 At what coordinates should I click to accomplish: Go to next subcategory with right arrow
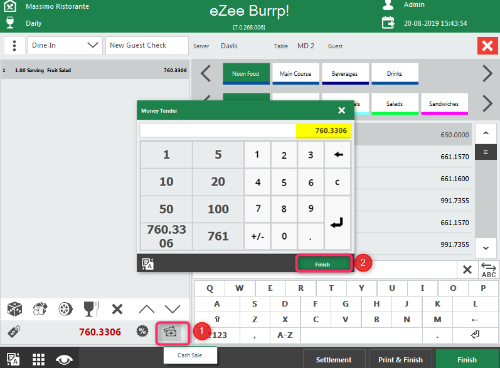[x=487, y=103]
